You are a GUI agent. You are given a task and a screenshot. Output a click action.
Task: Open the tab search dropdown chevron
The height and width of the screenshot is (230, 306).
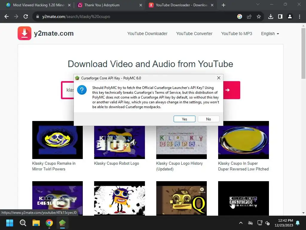[258, 4]
